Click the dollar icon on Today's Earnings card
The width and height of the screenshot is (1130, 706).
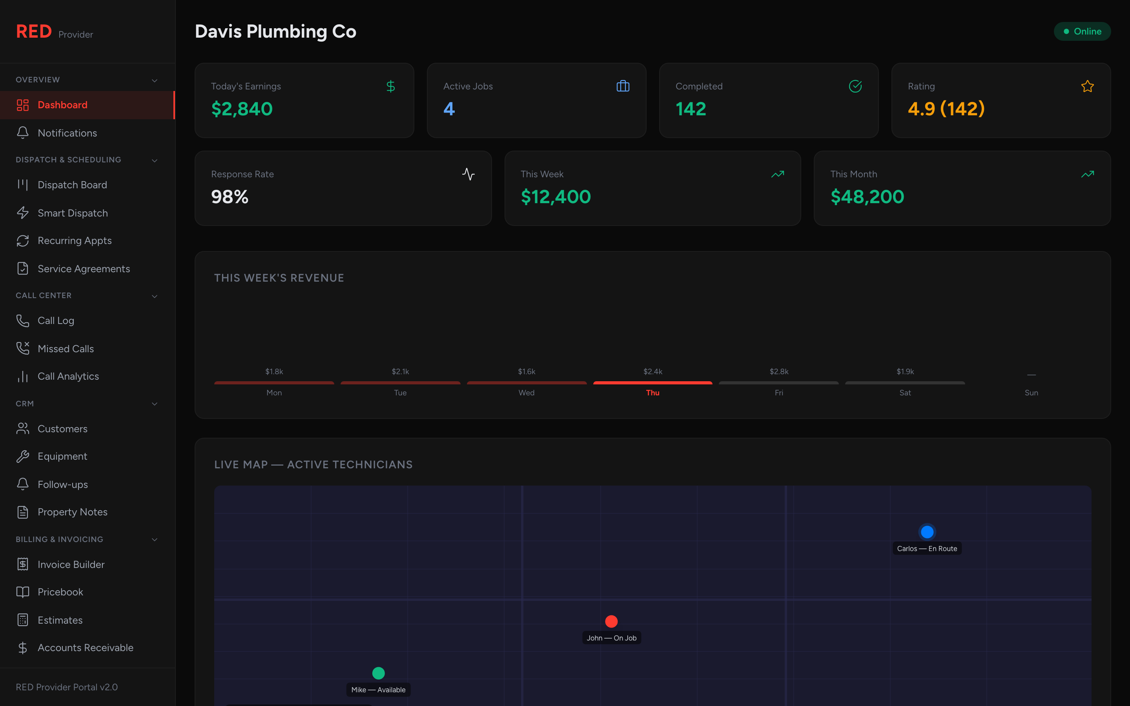391,86
